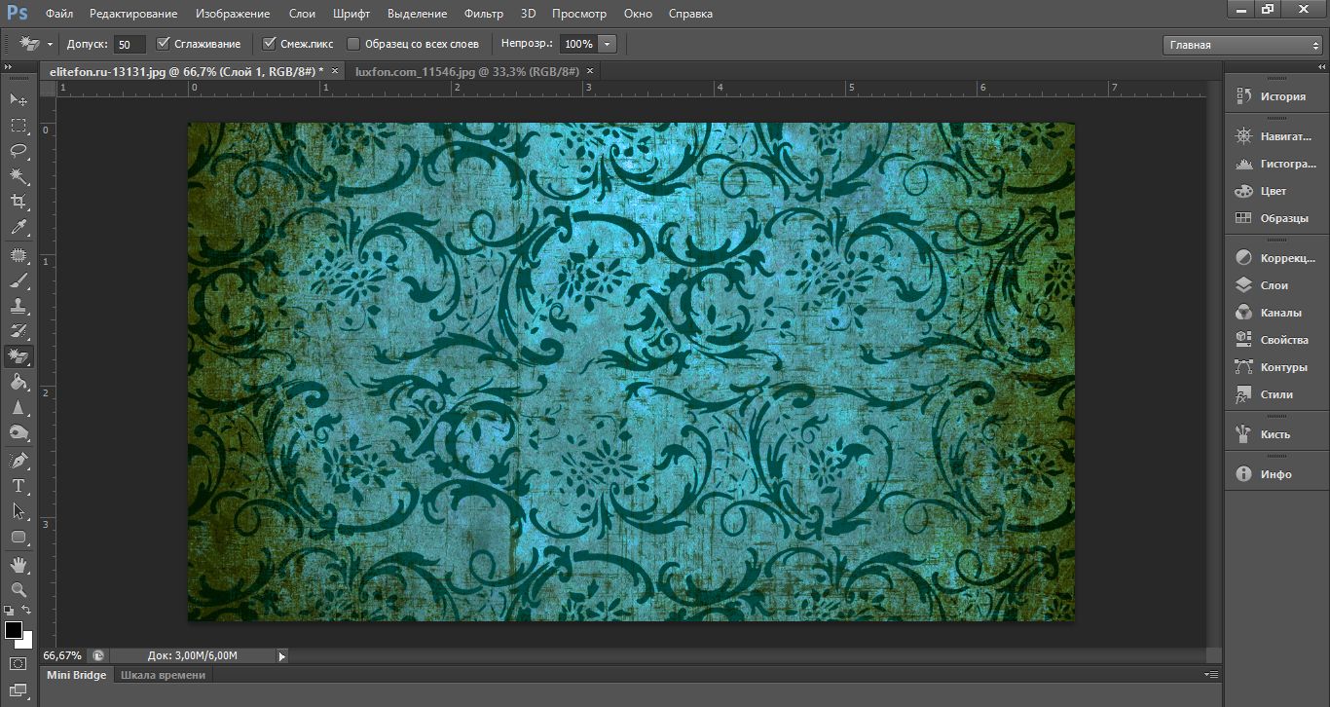The image size is (1330, 707).
Task: Select the Zoom magnifier tool
Action: [18, 590]
